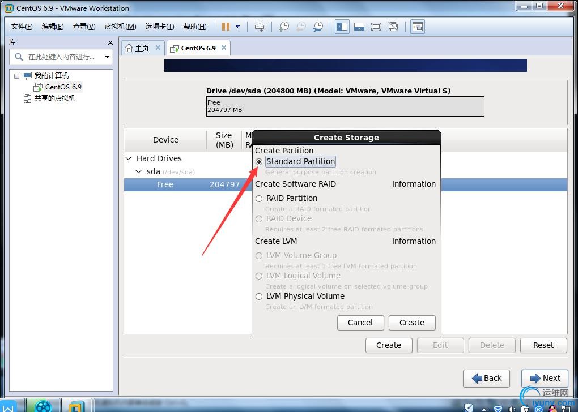Click the film reel taskbar icon
578x412 pixels.
pos(43,406)
